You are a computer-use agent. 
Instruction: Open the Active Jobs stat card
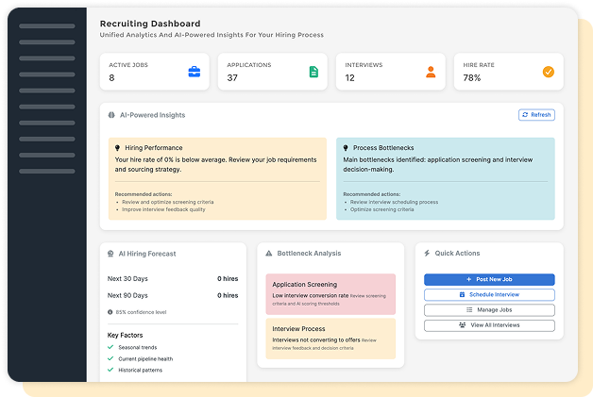154,72
